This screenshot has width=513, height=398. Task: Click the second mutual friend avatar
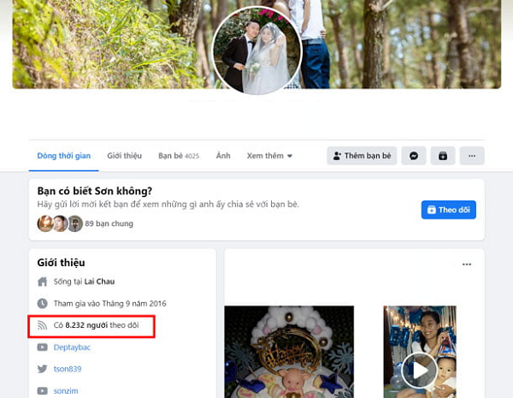(61, 223)
